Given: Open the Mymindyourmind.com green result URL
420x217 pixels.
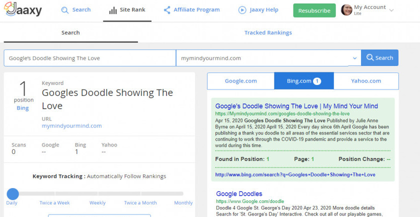Looking at the screenshot, I should (282, 114).
